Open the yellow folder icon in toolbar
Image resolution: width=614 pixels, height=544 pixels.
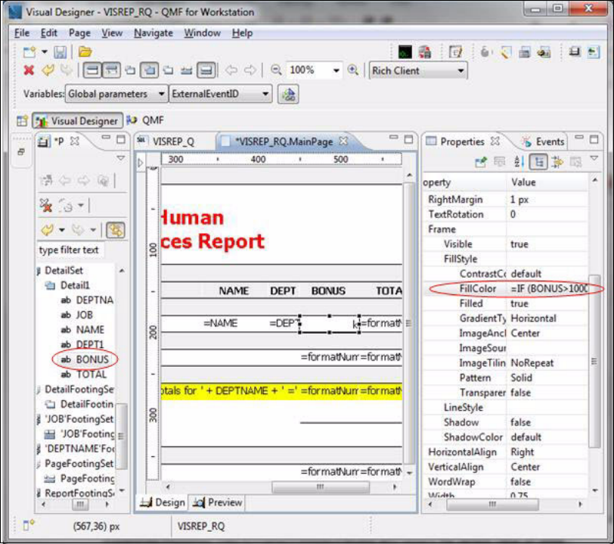point(85,51)
